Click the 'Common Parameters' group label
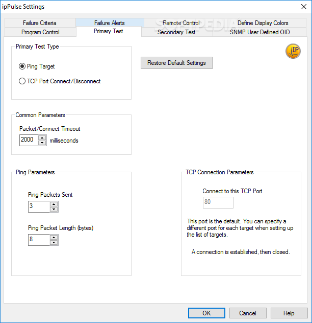 pos(40,115)
